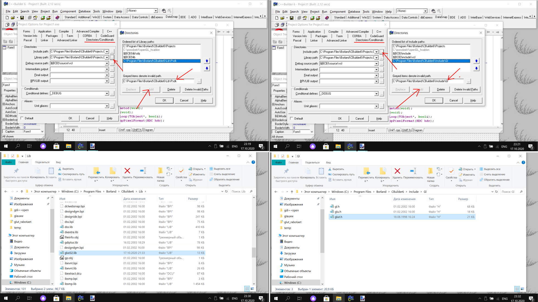
Task: Open Unit1.h tab below Include paths dialog
Action: click(x=406, y=130)
